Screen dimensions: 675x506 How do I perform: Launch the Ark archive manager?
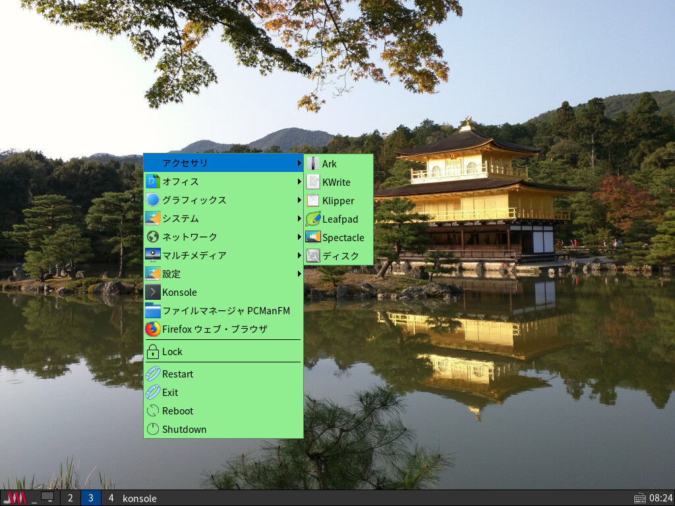point(330,163)
